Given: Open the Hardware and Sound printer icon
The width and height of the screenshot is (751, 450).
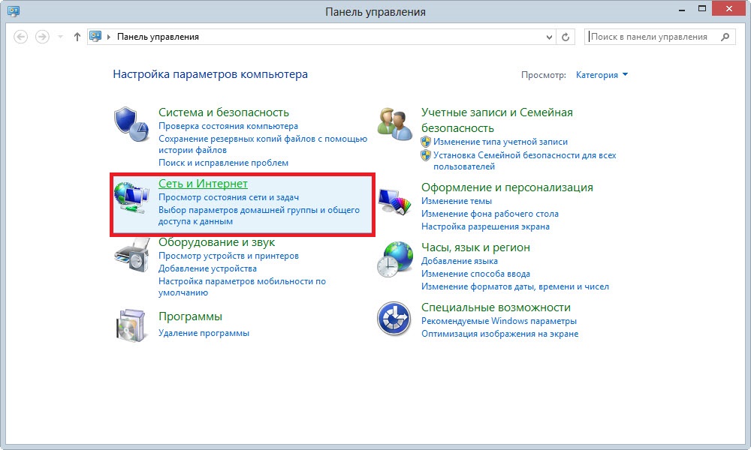Looking at the screenshot, I should 131,256.
